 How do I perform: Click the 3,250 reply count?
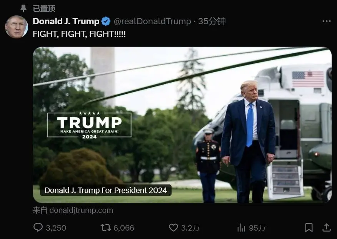click(56, 228)
